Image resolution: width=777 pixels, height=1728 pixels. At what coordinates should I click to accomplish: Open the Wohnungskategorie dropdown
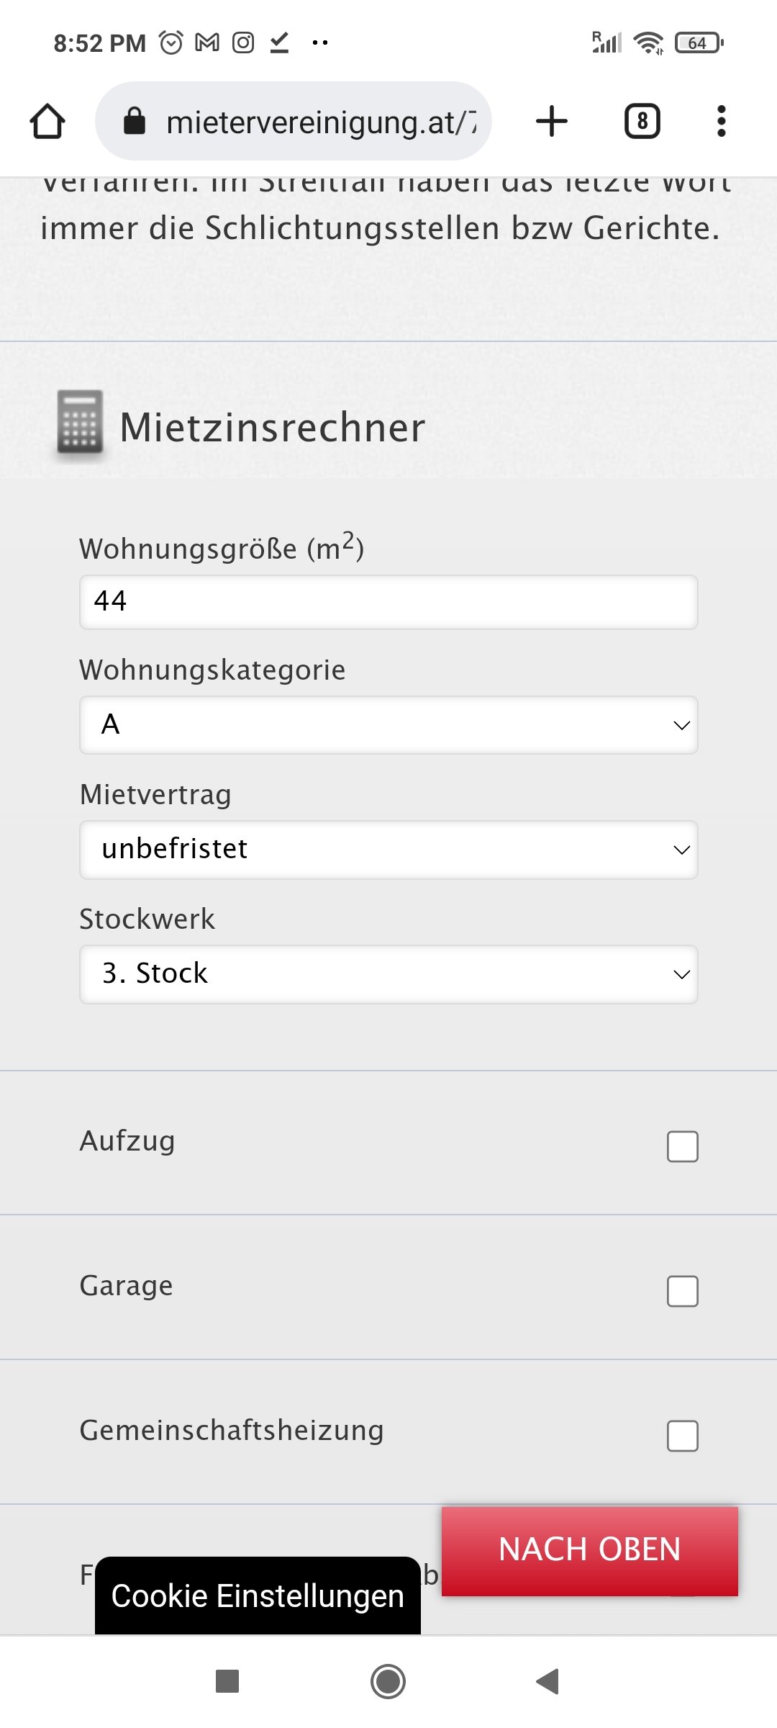(x=388, y=725)
